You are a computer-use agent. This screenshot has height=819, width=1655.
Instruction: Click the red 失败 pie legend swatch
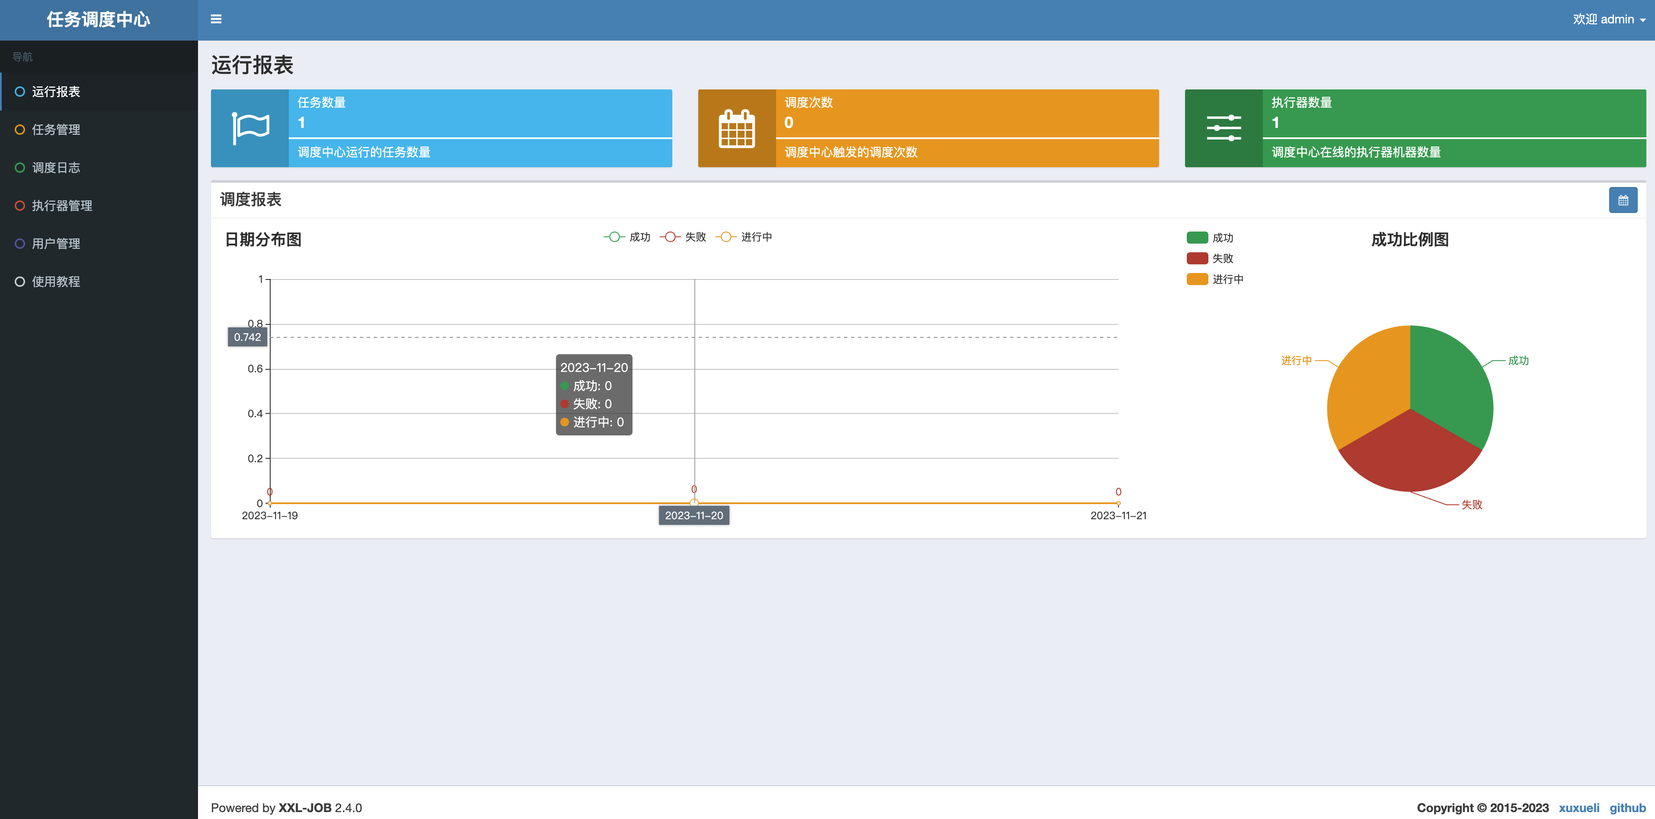(1197, 259)
